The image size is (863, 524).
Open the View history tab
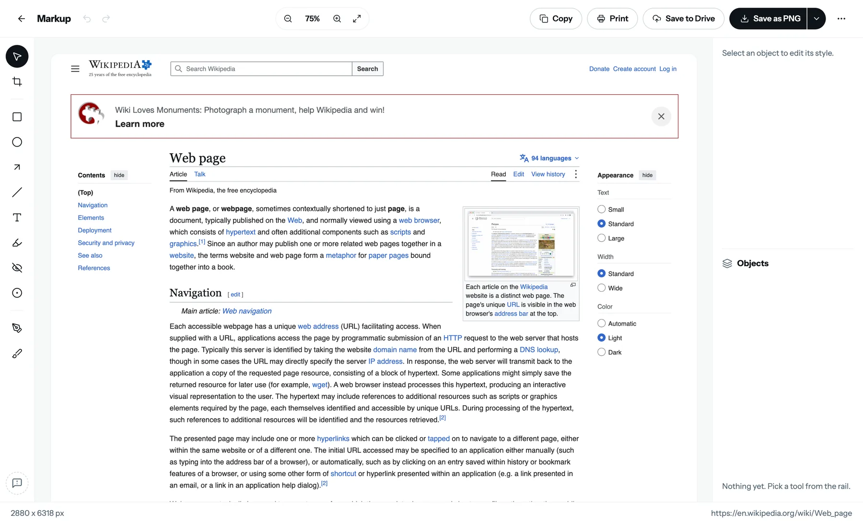tap(548, 174)
